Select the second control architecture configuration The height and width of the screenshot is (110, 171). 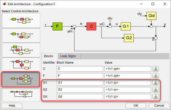tap(21, 36)
